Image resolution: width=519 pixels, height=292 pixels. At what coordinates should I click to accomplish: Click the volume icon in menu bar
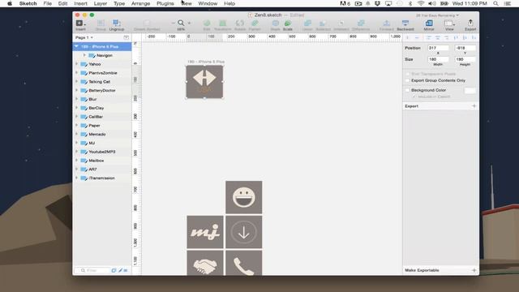tap(432, 3)
